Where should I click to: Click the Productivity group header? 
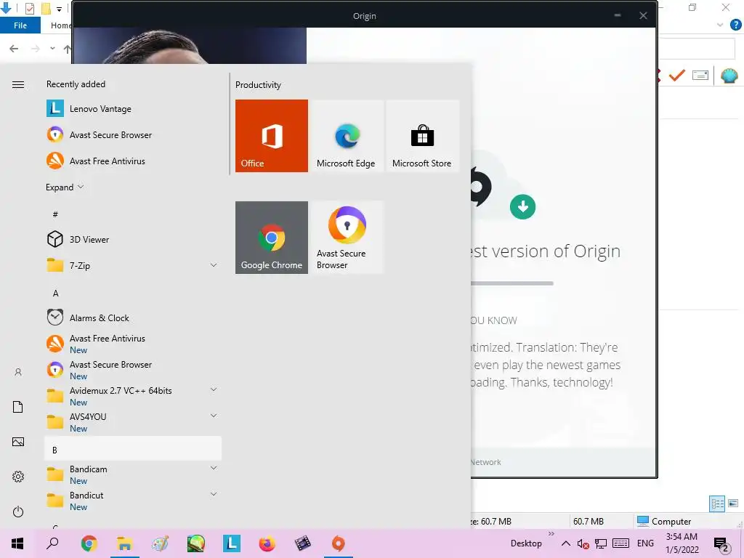tap(258, 85)
